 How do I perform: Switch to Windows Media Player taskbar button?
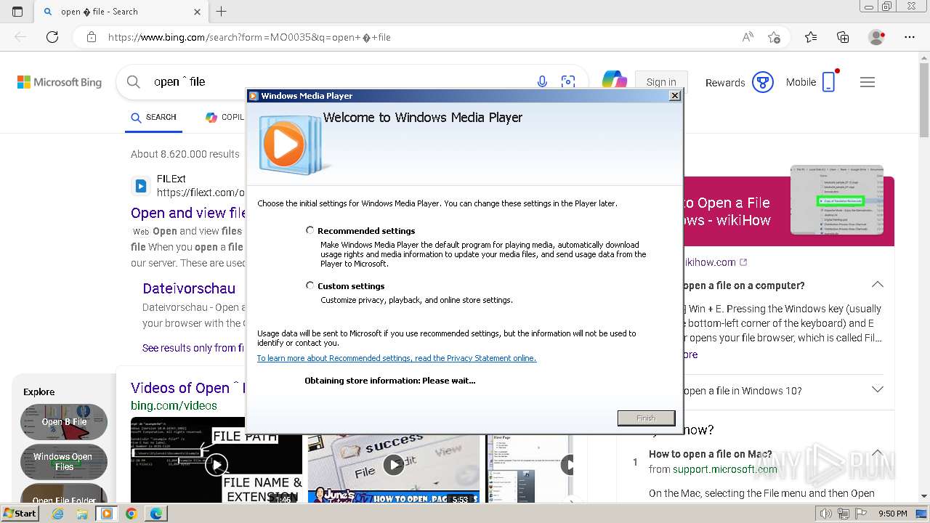[x=107, y=514]
